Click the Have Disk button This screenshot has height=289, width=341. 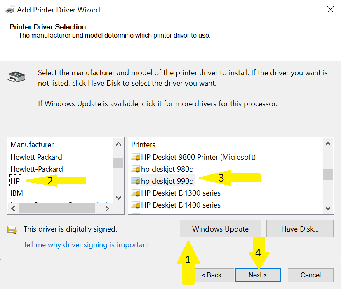pos(300,229)
